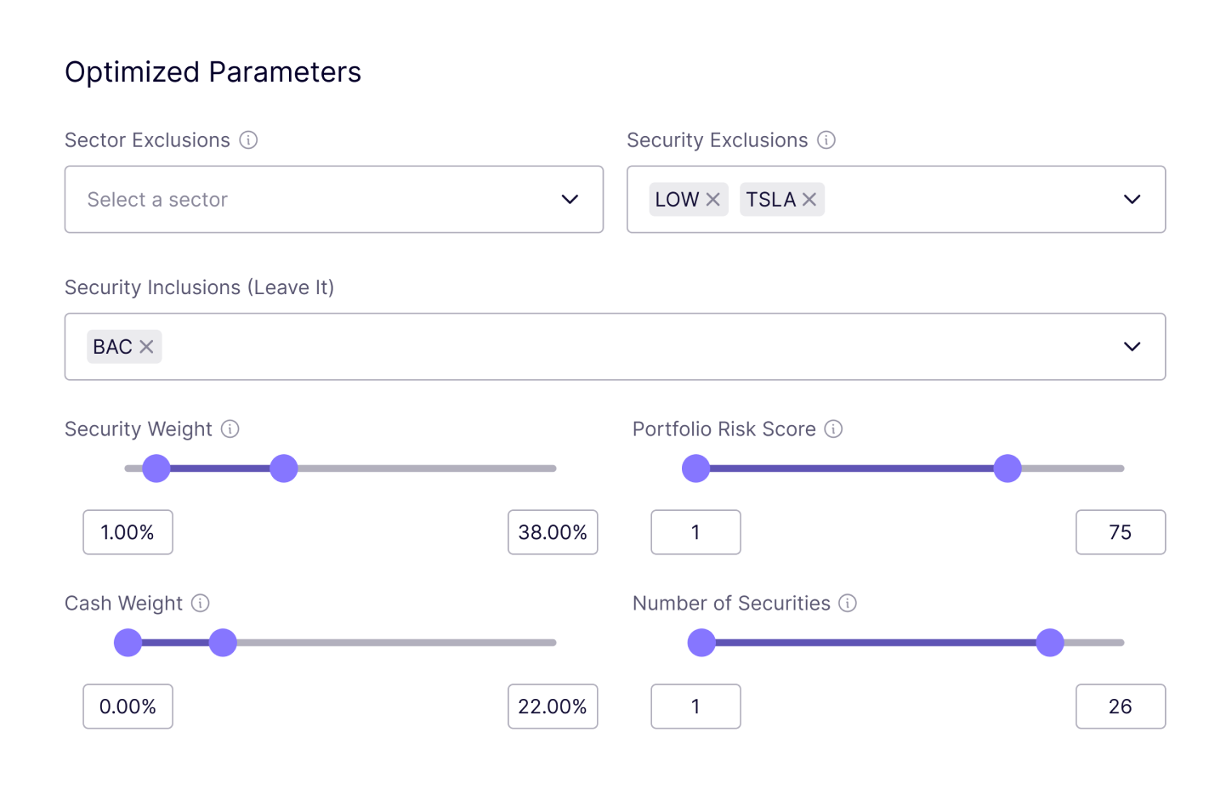This screenshot has width=1226, height=789.
Task: Remove the LOW security exclusion tag
Action: (x=712, y=199)
